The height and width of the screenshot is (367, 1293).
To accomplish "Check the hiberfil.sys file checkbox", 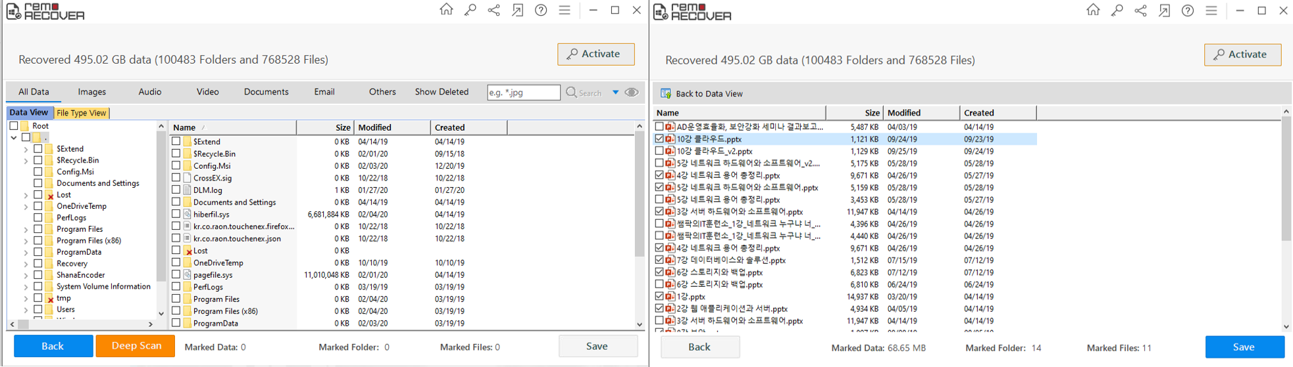I will [176, 214].
